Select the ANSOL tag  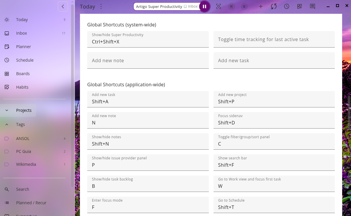23,139
